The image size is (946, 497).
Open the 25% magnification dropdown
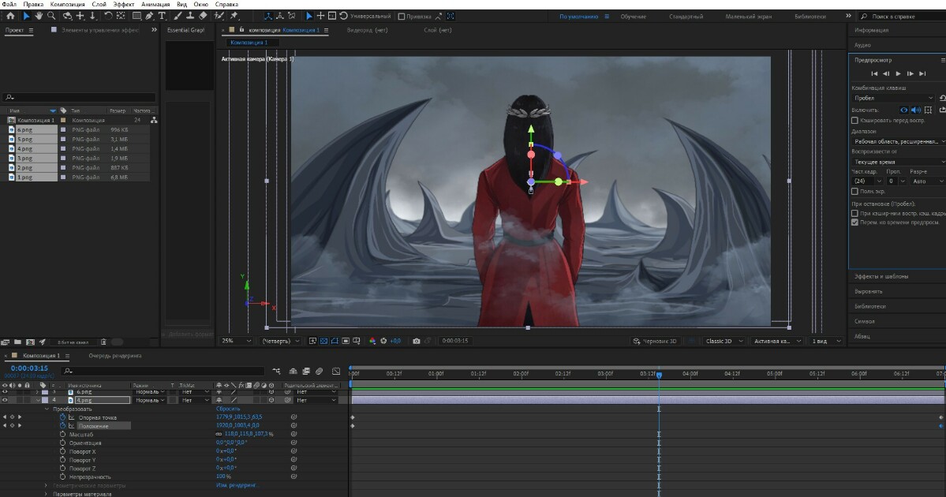237,341
